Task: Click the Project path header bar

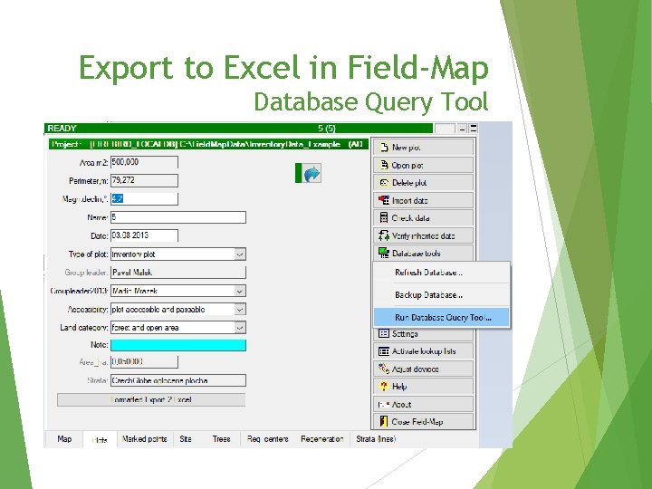Action: [x=208, y=144]
